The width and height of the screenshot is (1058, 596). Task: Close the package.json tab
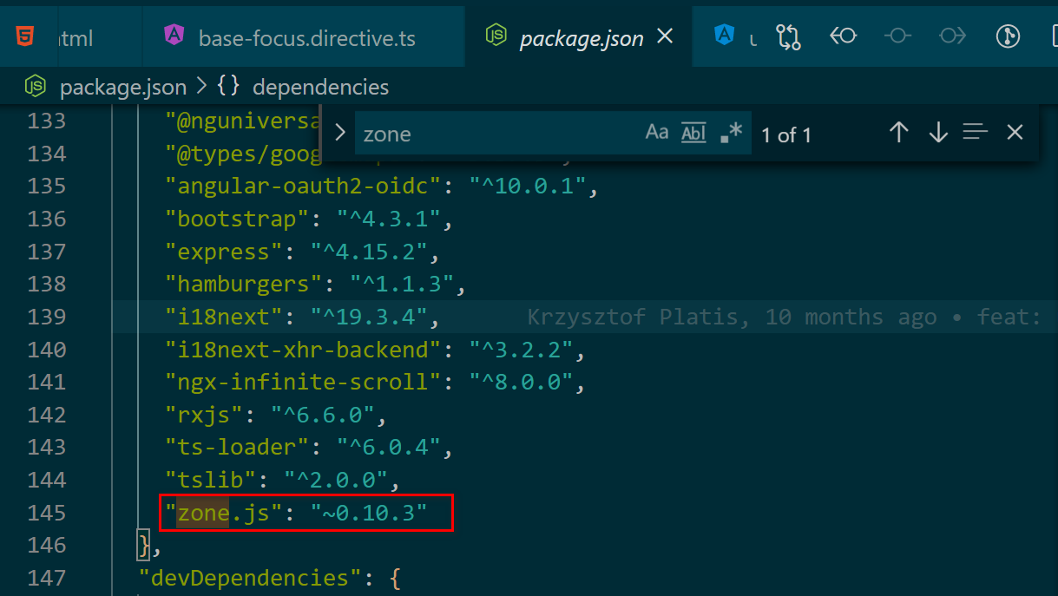click(665, 36)
